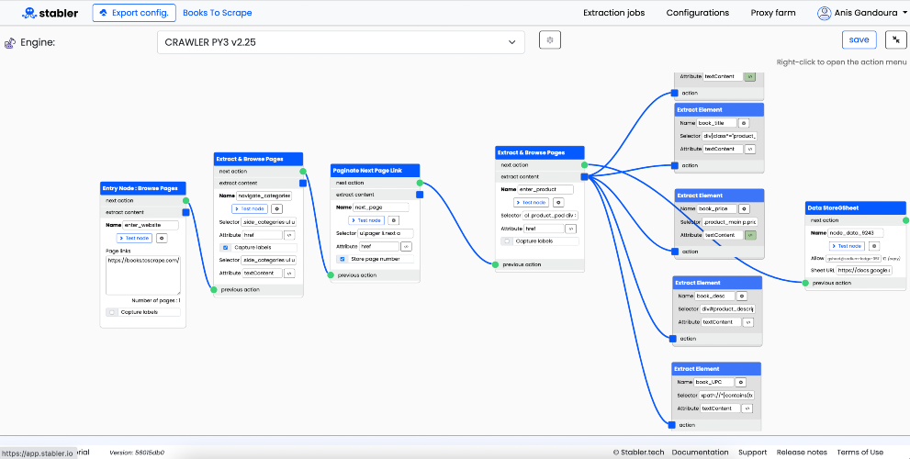The image size is (910, 459).
Task: Open green attribute picker for book_price
Action: [751, 235]
